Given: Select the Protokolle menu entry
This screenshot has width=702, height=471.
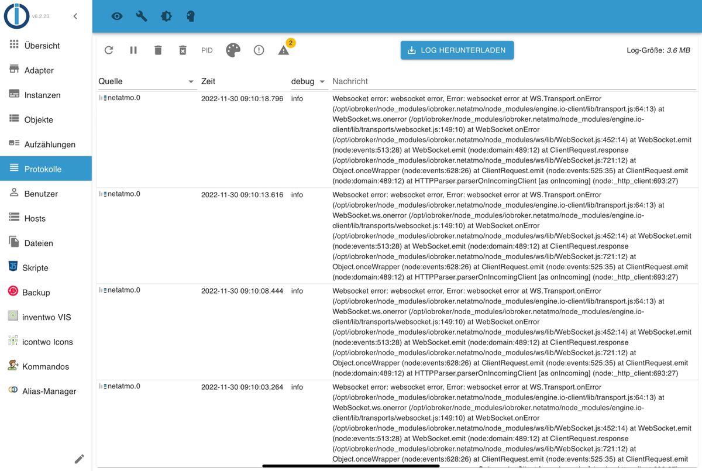Looking at the screenshot, I should click(46, 169).
